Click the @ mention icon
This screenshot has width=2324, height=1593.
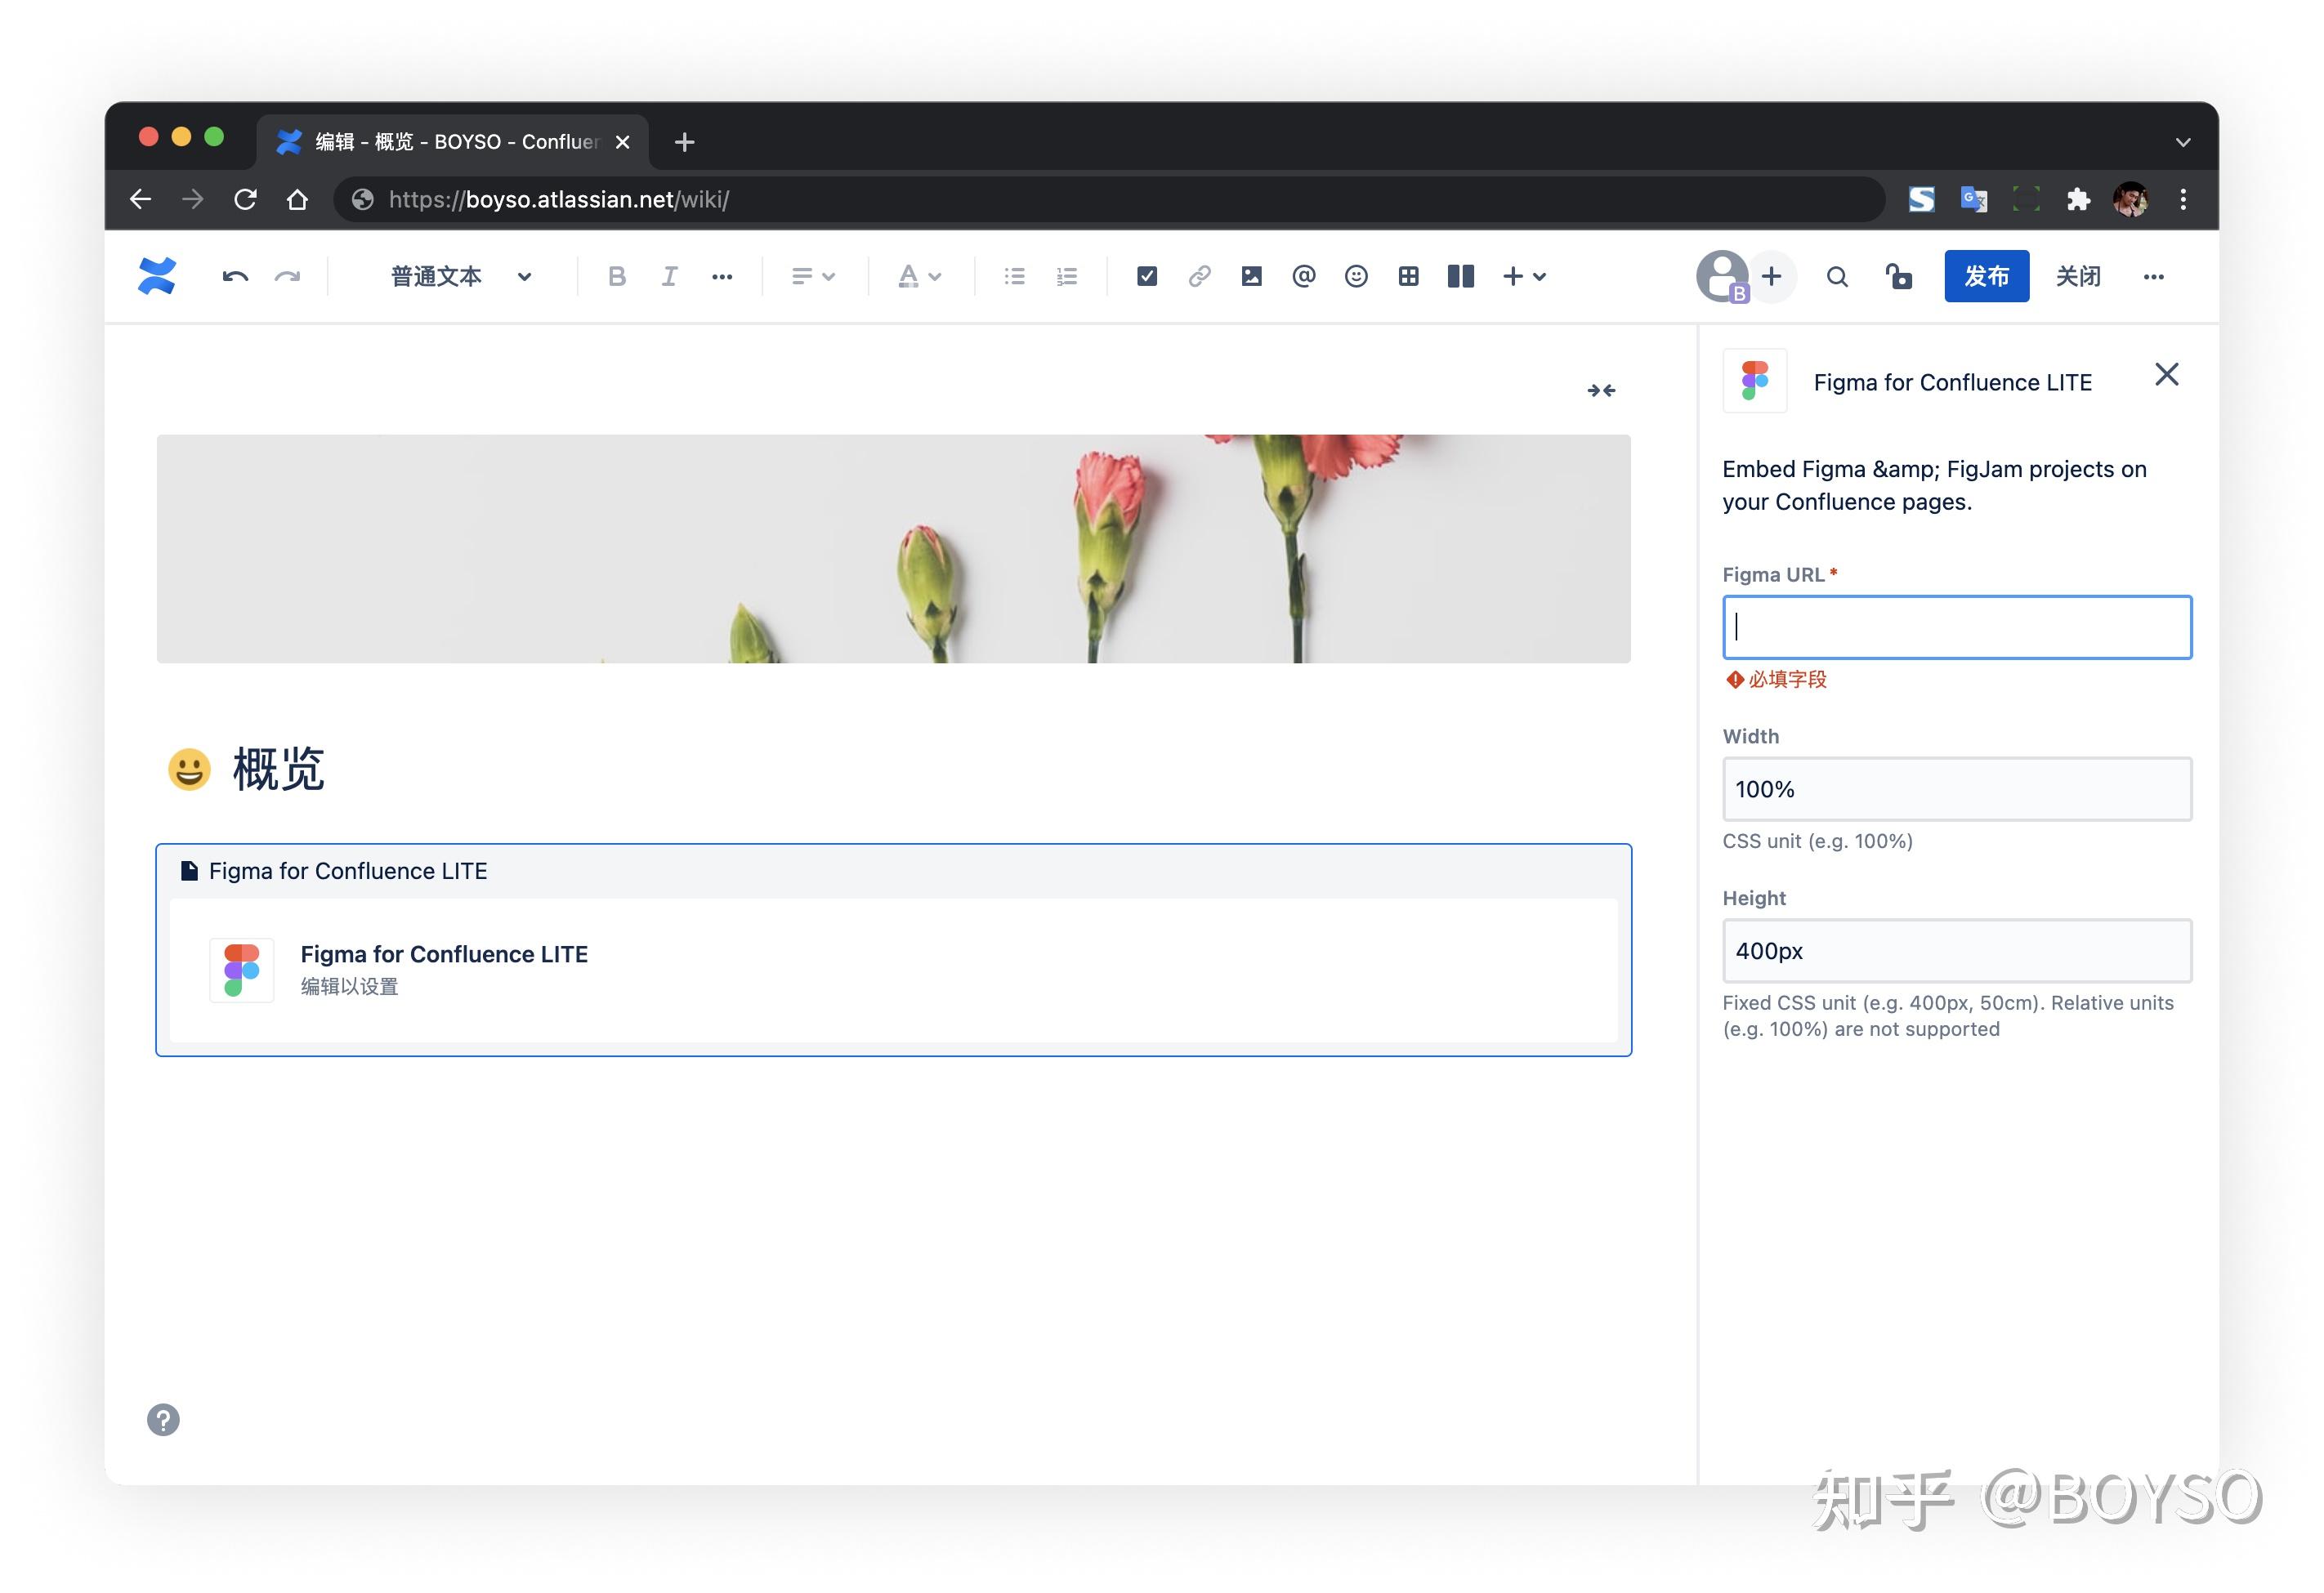1303,277
